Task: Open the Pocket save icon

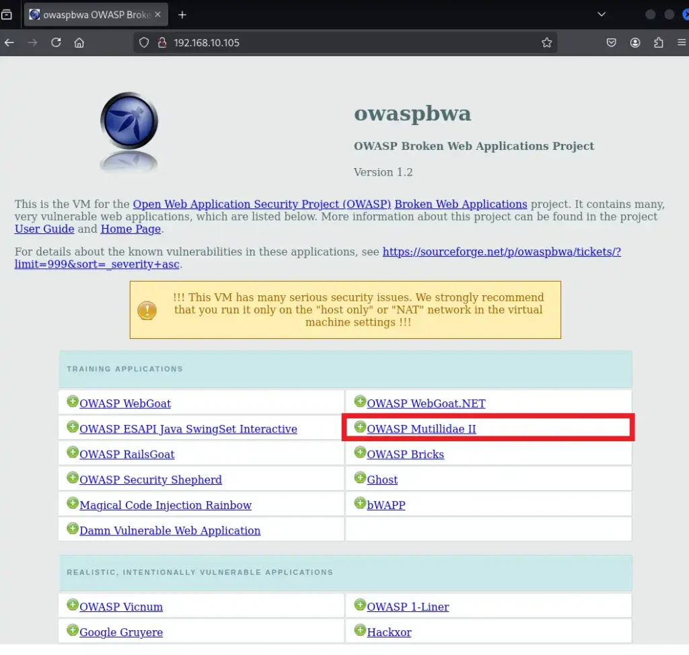Action: [x=611, y=42]
